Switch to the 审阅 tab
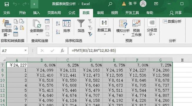 click(x=100, y=13)
